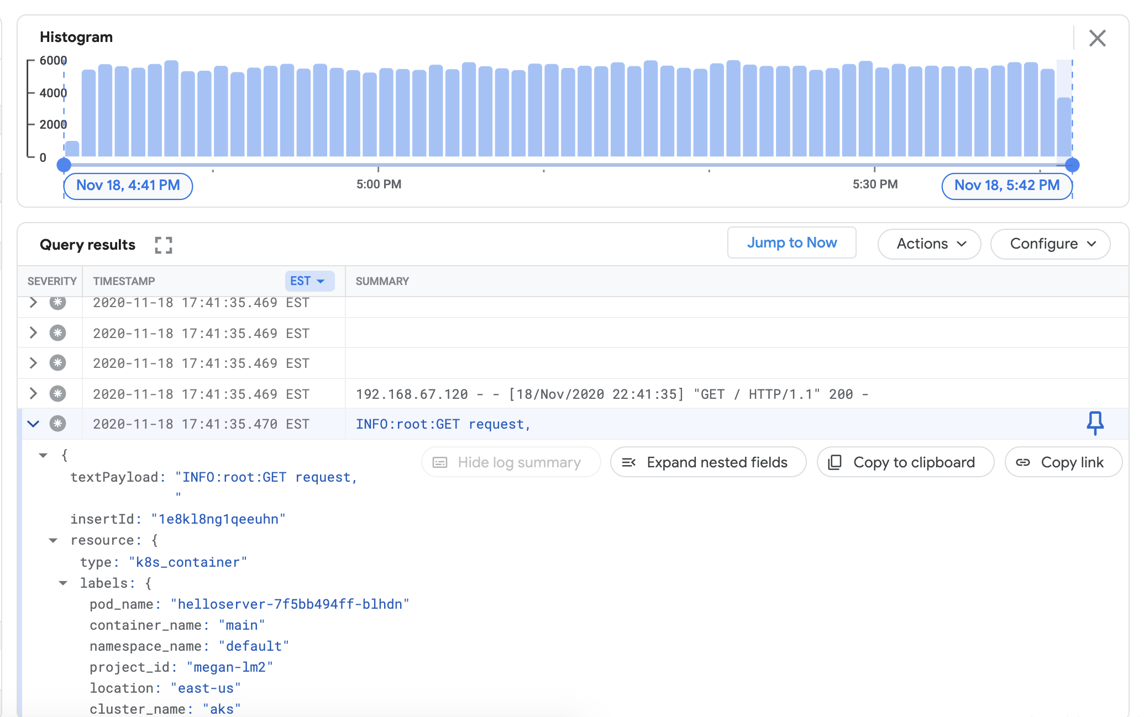
Task: Click the Jump to Now button
Action: click(791, 243)
